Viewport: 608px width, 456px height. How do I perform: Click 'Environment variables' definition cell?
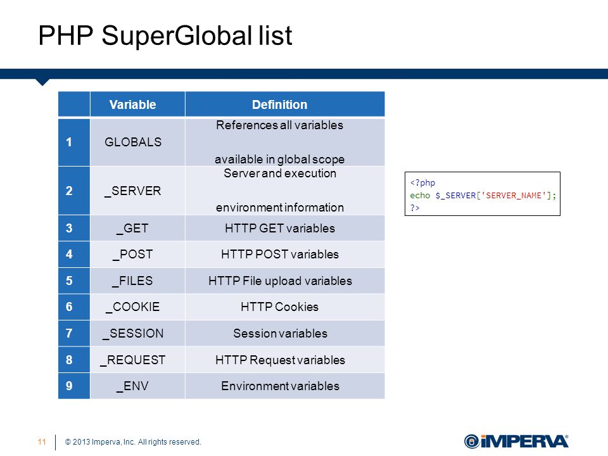point(285,386)
